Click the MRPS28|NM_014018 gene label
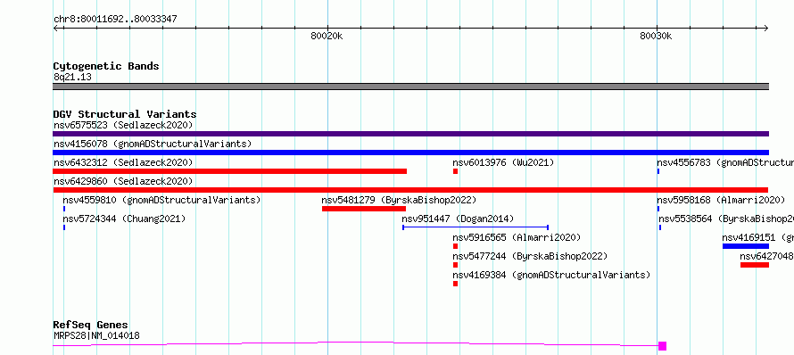 click(x=96, y=335)
